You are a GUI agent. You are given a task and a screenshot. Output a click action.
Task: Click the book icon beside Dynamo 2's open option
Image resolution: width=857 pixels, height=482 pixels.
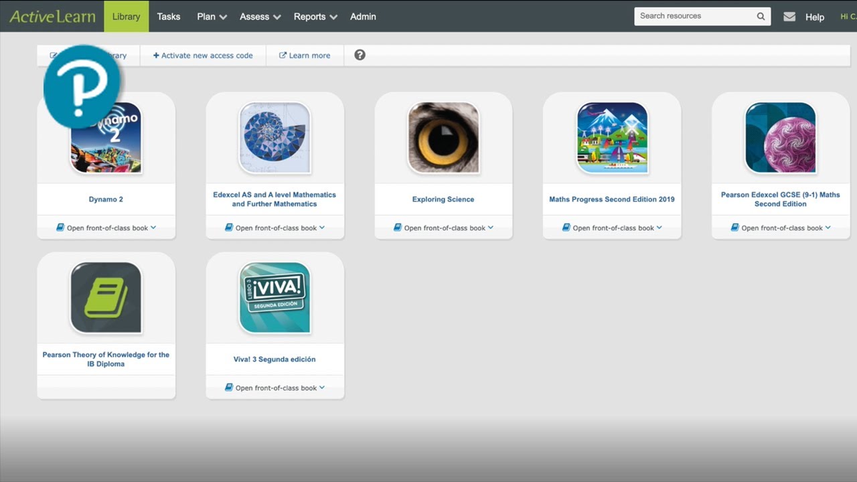pyautogui.click(x=62, y=228)
